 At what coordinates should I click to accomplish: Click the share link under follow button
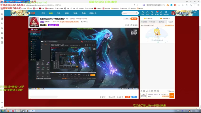(127, 25)
